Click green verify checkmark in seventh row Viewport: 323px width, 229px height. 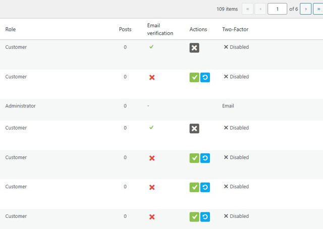point(194,217)
